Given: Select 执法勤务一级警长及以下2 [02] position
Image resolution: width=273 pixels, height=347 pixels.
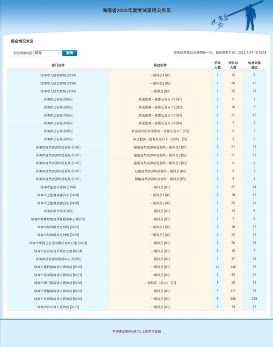Looking at the screenshot, I should (160, 107).
